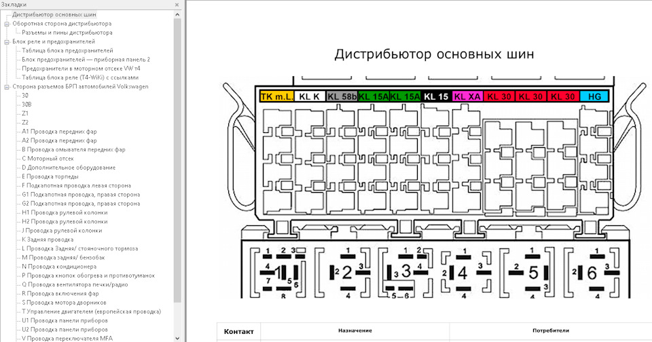Open bookmark R Проводка включения фар
The image size is (652, 342).
pos(60,294)
